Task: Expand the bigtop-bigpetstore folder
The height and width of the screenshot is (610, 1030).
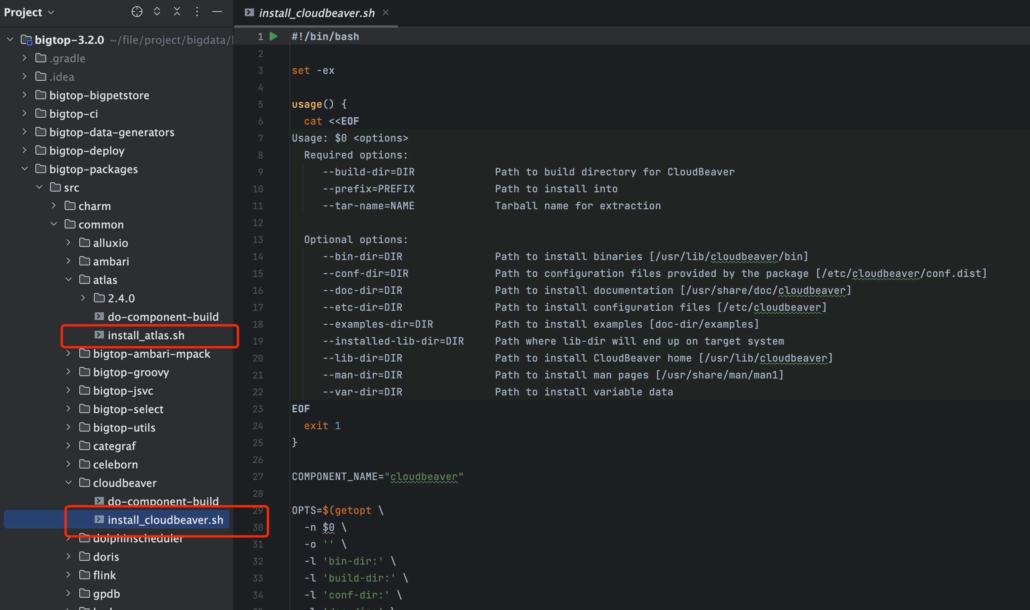Action: click(25, 95)
